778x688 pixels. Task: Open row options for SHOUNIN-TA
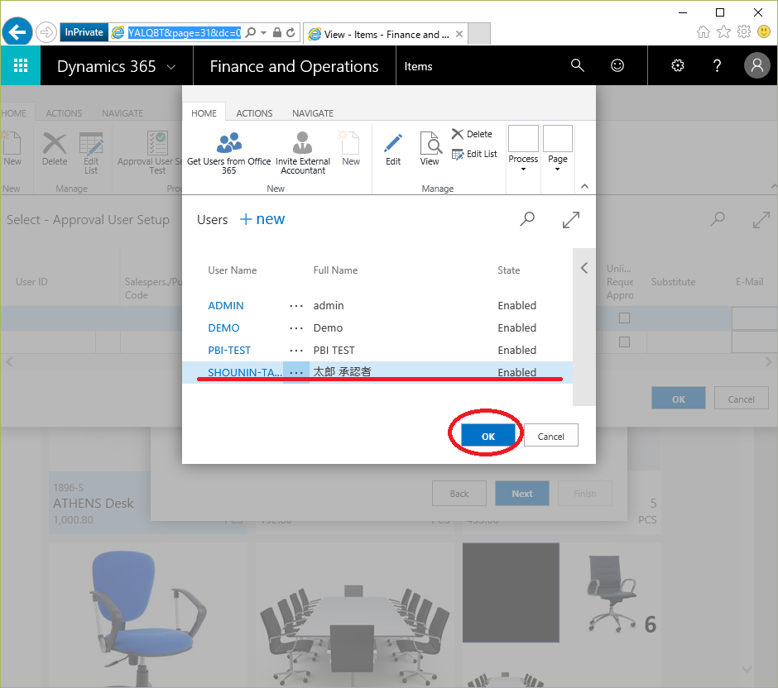[x=296, y=372]
